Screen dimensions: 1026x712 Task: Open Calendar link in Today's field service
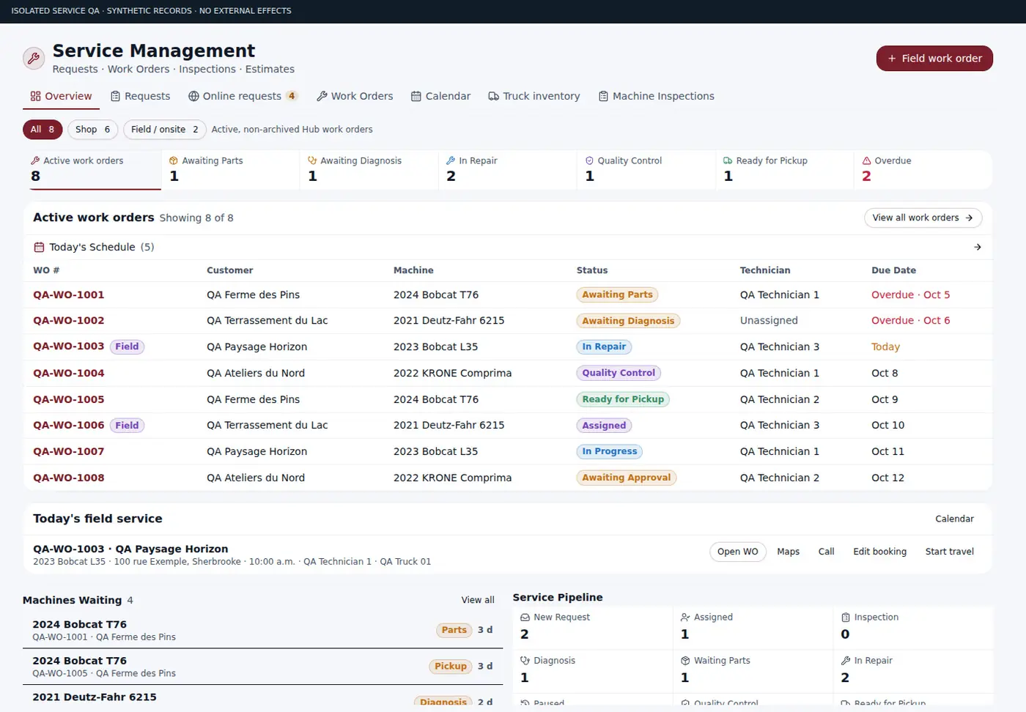coord(954,519)
